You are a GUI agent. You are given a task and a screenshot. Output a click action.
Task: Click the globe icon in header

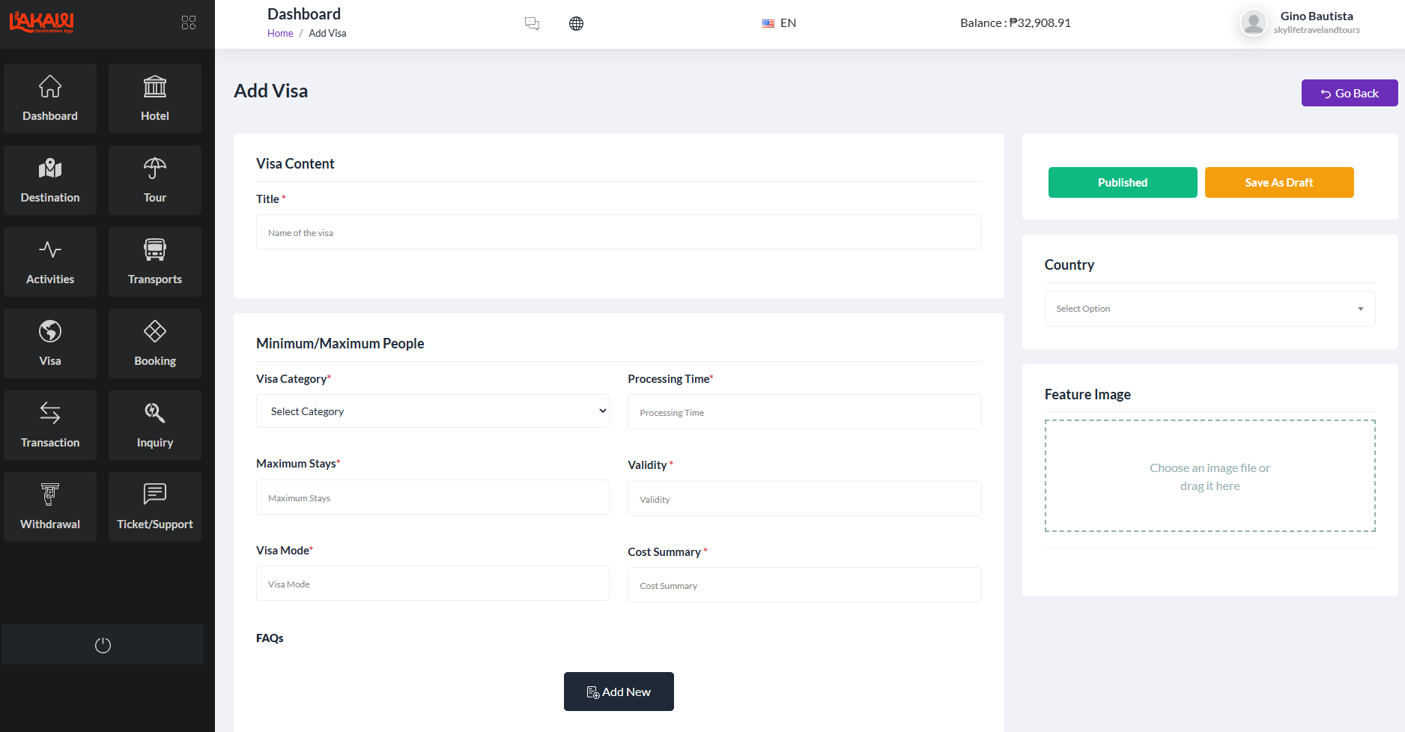(x=576, y=23)
